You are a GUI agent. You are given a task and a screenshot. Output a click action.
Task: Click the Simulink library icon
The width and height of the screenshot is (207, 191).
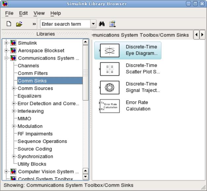13,43
